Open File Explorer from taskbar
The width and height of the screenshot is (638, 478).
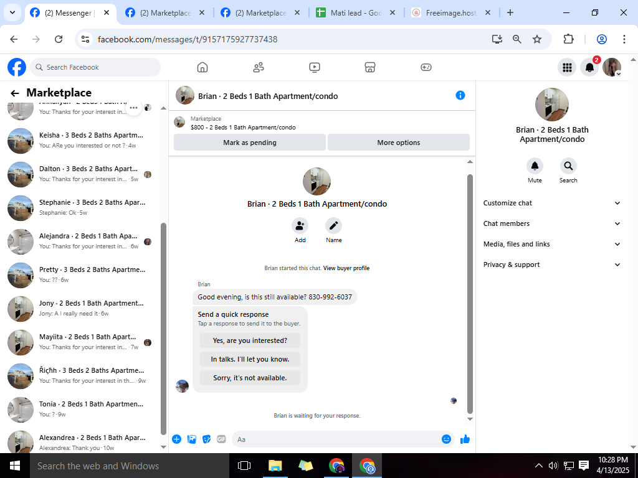pos(275,466)
